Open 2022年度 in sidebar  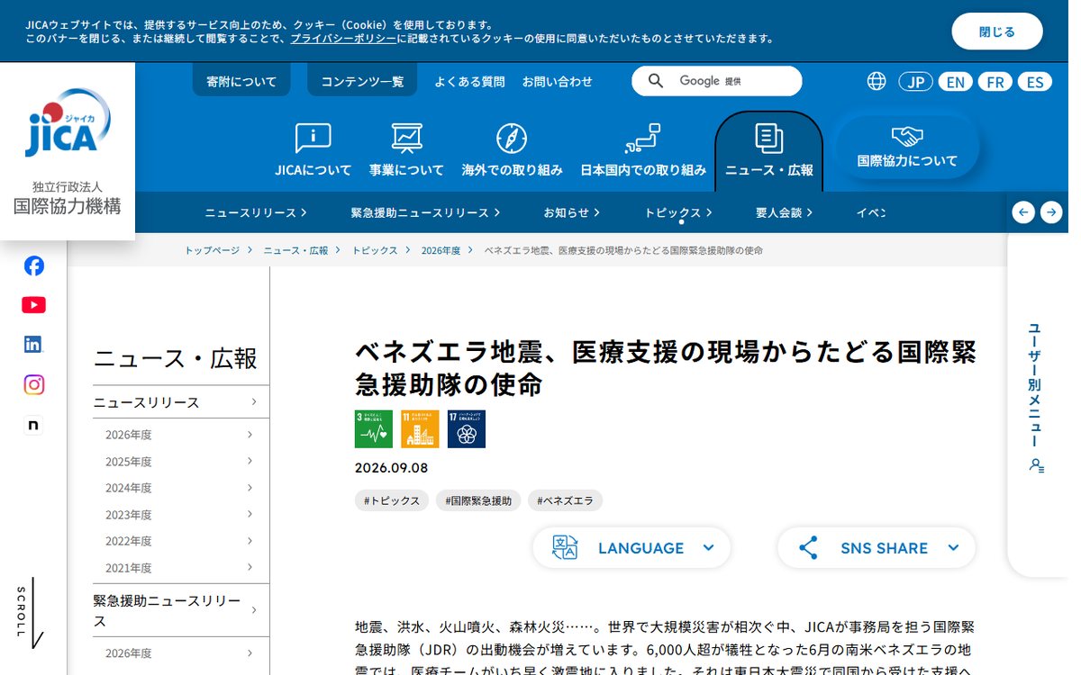click(x=181, y=541)
